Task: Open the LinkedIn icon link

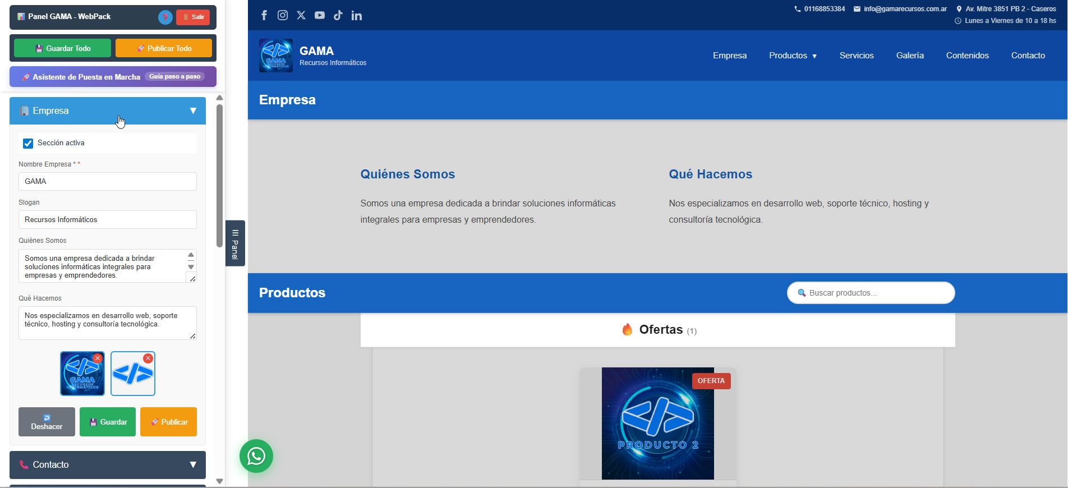Action: click(x=357, y=16)
